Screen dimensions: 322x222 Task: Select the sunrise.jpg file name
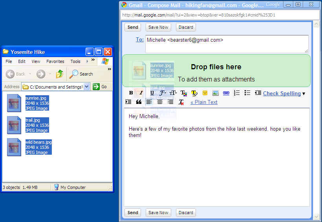36,98
